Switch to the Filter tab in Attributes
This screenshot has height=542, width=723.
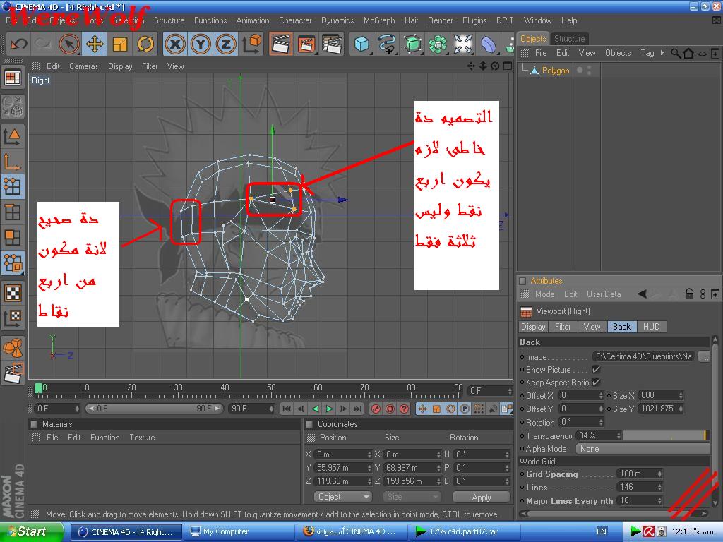pos(563,327)
